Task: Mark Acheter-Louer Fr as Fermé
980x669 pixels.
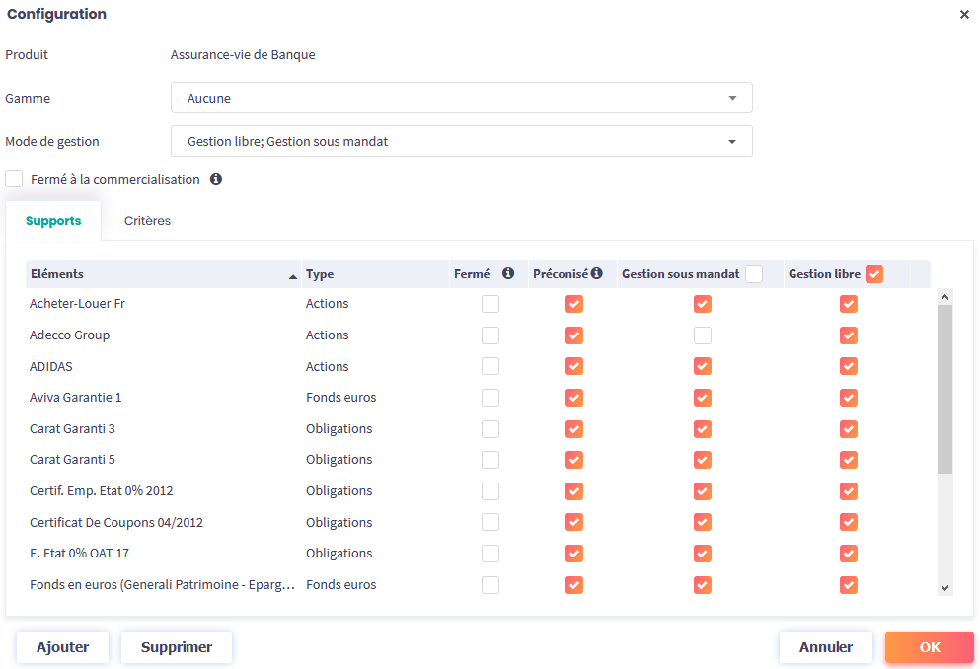Action: pos(490,304)
